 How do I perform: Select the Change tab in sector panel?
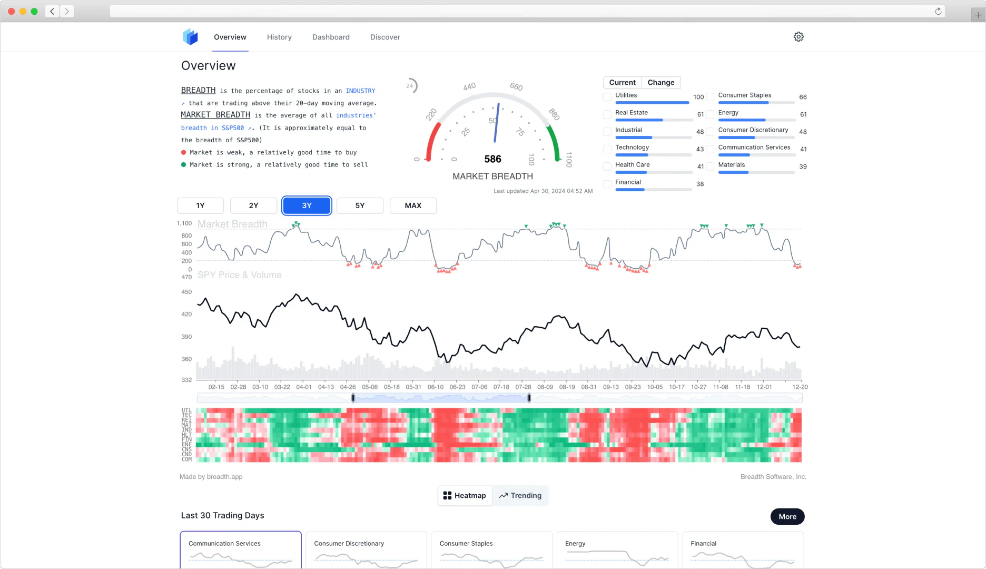pyautogui.click(x=660, y=83)
